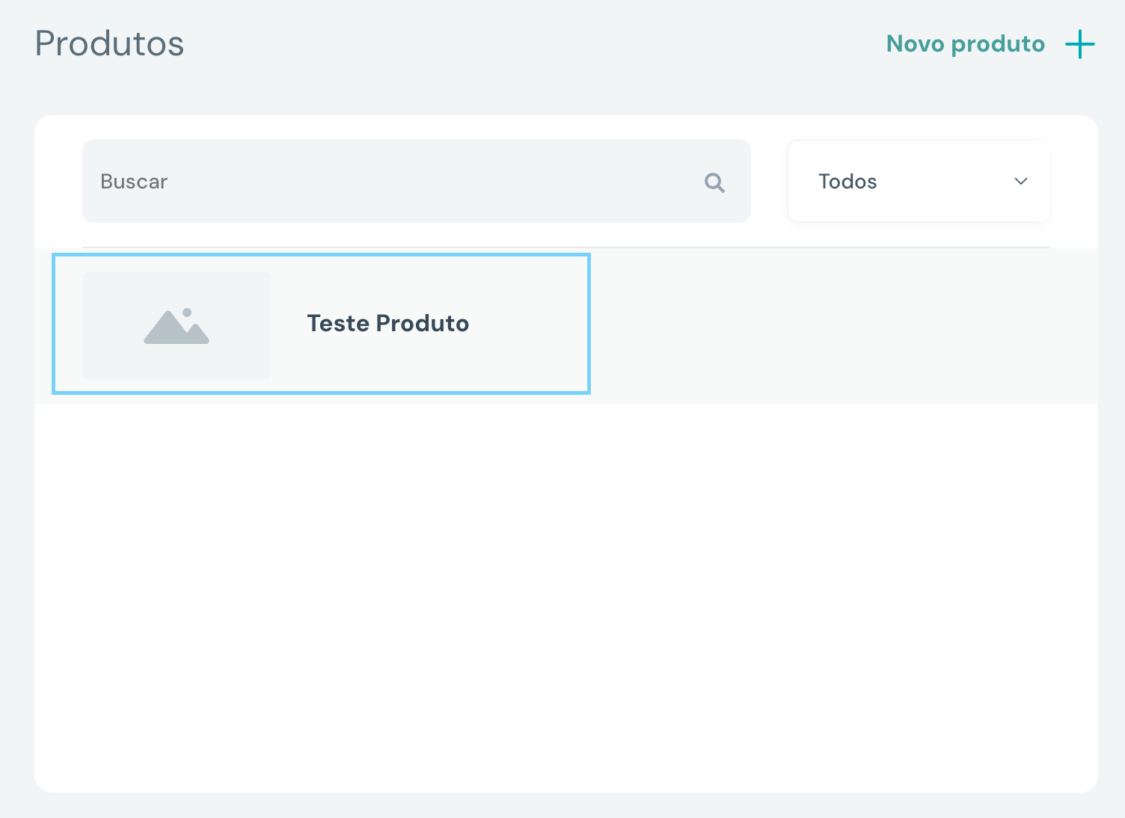Click the header gap between Produtos and Novo produto
This screenshot has width=1125, height=818.
click(x=524, y=43)
